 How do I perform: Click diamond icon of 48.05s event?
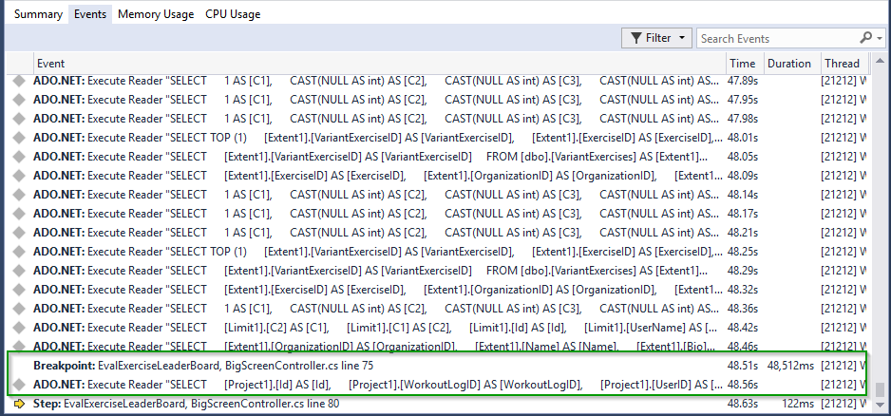coord(19,157)
